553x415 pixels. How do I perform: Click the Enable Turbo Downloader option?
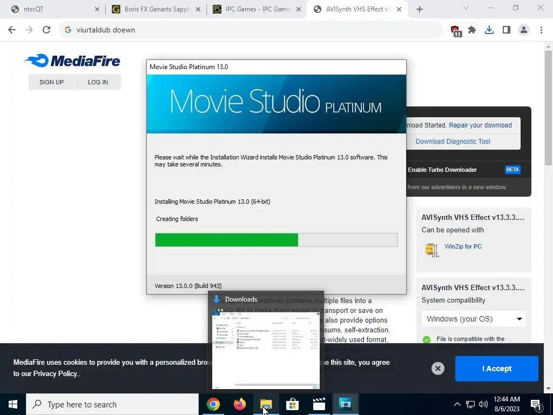(x=442, y=170)
